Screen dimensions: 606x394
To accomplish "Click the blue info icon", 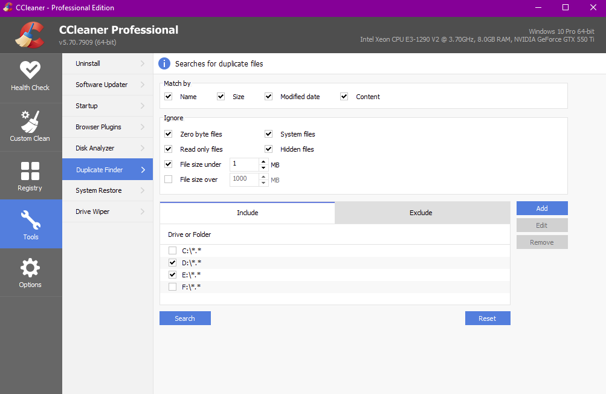I will pyautogui.click(x=164, y=63).
